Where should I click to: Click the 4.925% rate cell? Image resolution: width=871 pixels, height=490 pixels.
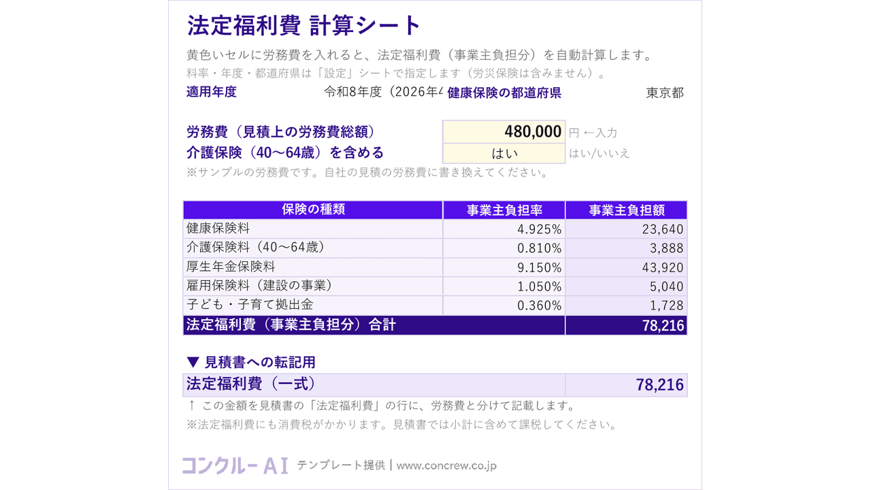click(504, 229)
